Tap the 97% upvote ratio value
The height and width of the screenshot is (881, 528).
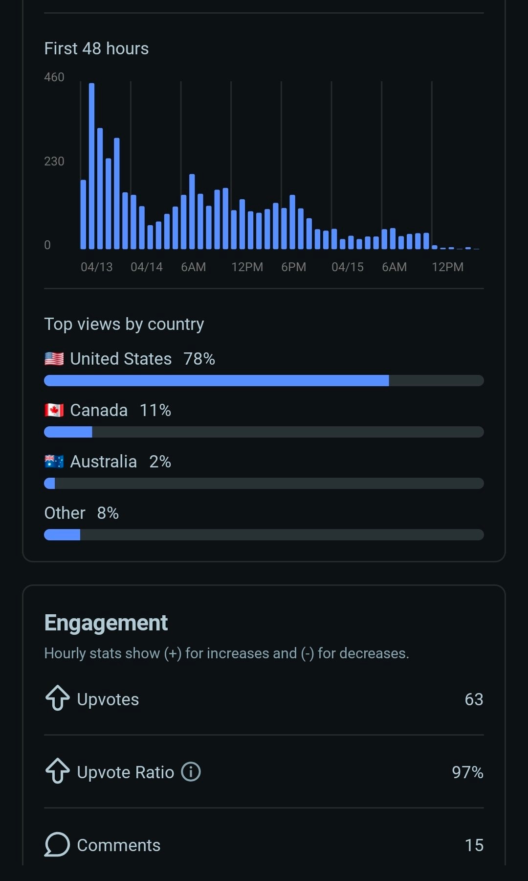[x=467, y=772]
